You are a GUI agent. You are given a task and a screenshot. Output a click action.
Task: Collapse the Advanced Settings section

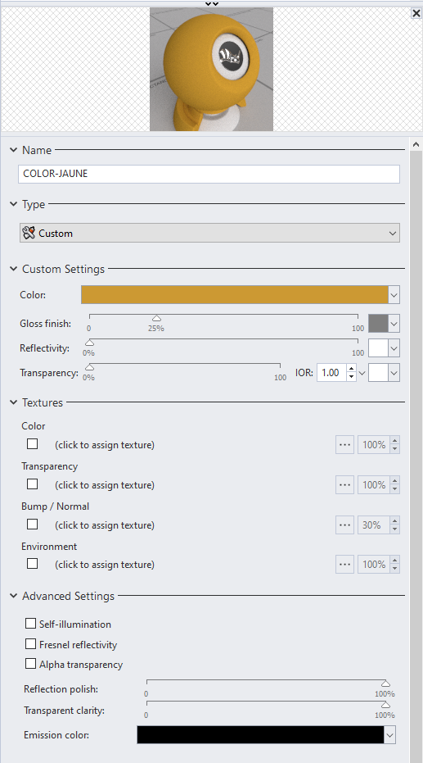pos(13,596)
